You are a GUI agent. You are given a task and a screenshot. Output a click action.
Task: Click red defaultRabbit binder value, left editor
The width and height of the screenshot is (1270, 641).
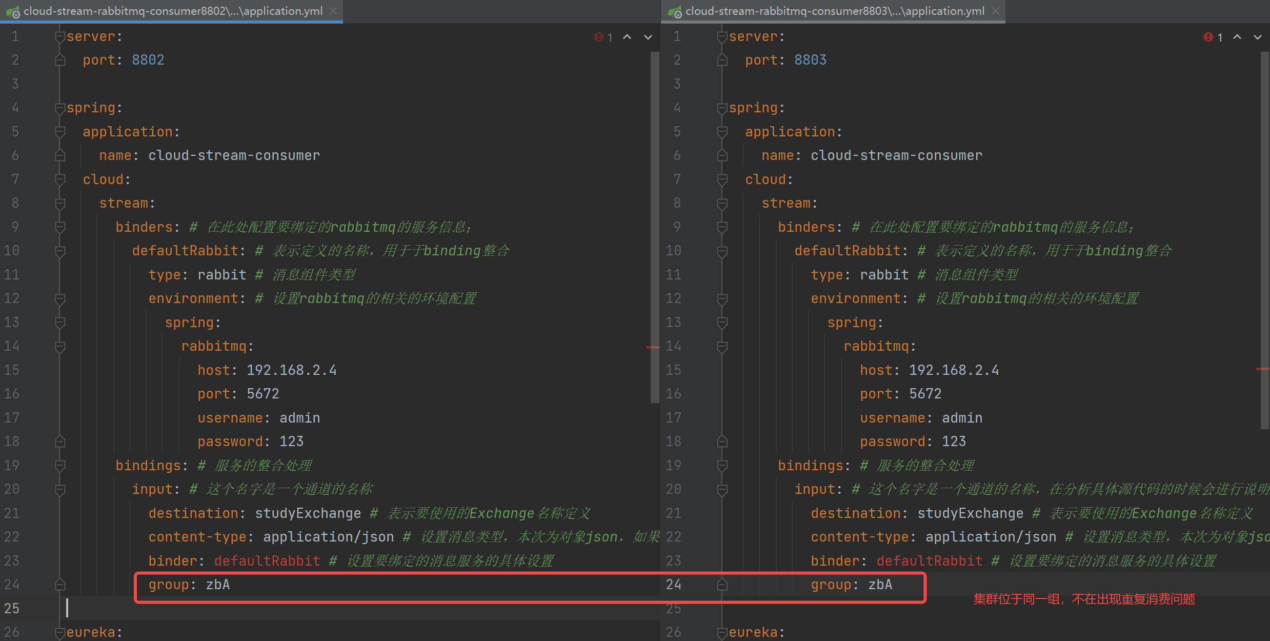[x=267, y=561]
